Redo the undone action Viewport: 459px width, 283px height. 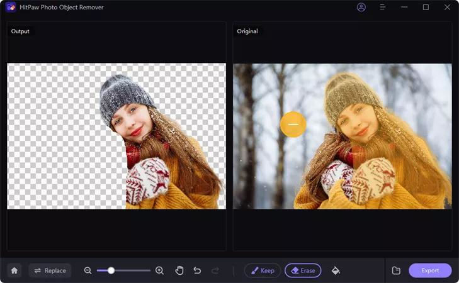[x=215, y=270]
